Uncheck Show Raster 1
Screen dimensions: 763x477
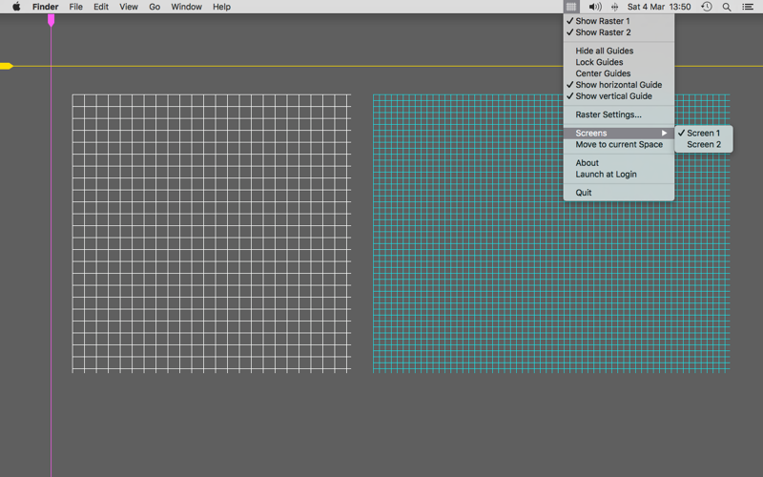coord(619,21)
